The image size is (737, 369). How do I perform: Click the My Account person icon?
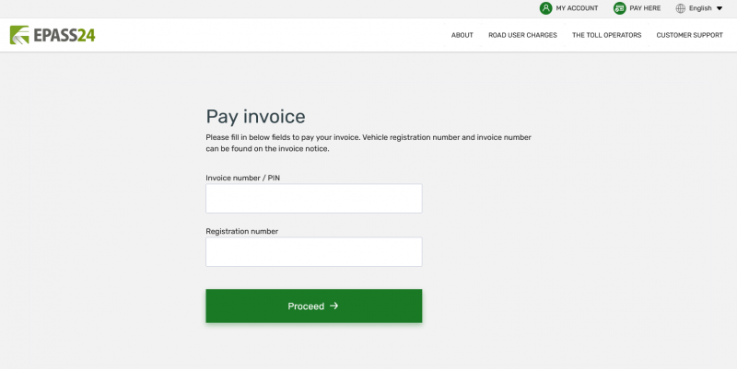pos(546,8)
